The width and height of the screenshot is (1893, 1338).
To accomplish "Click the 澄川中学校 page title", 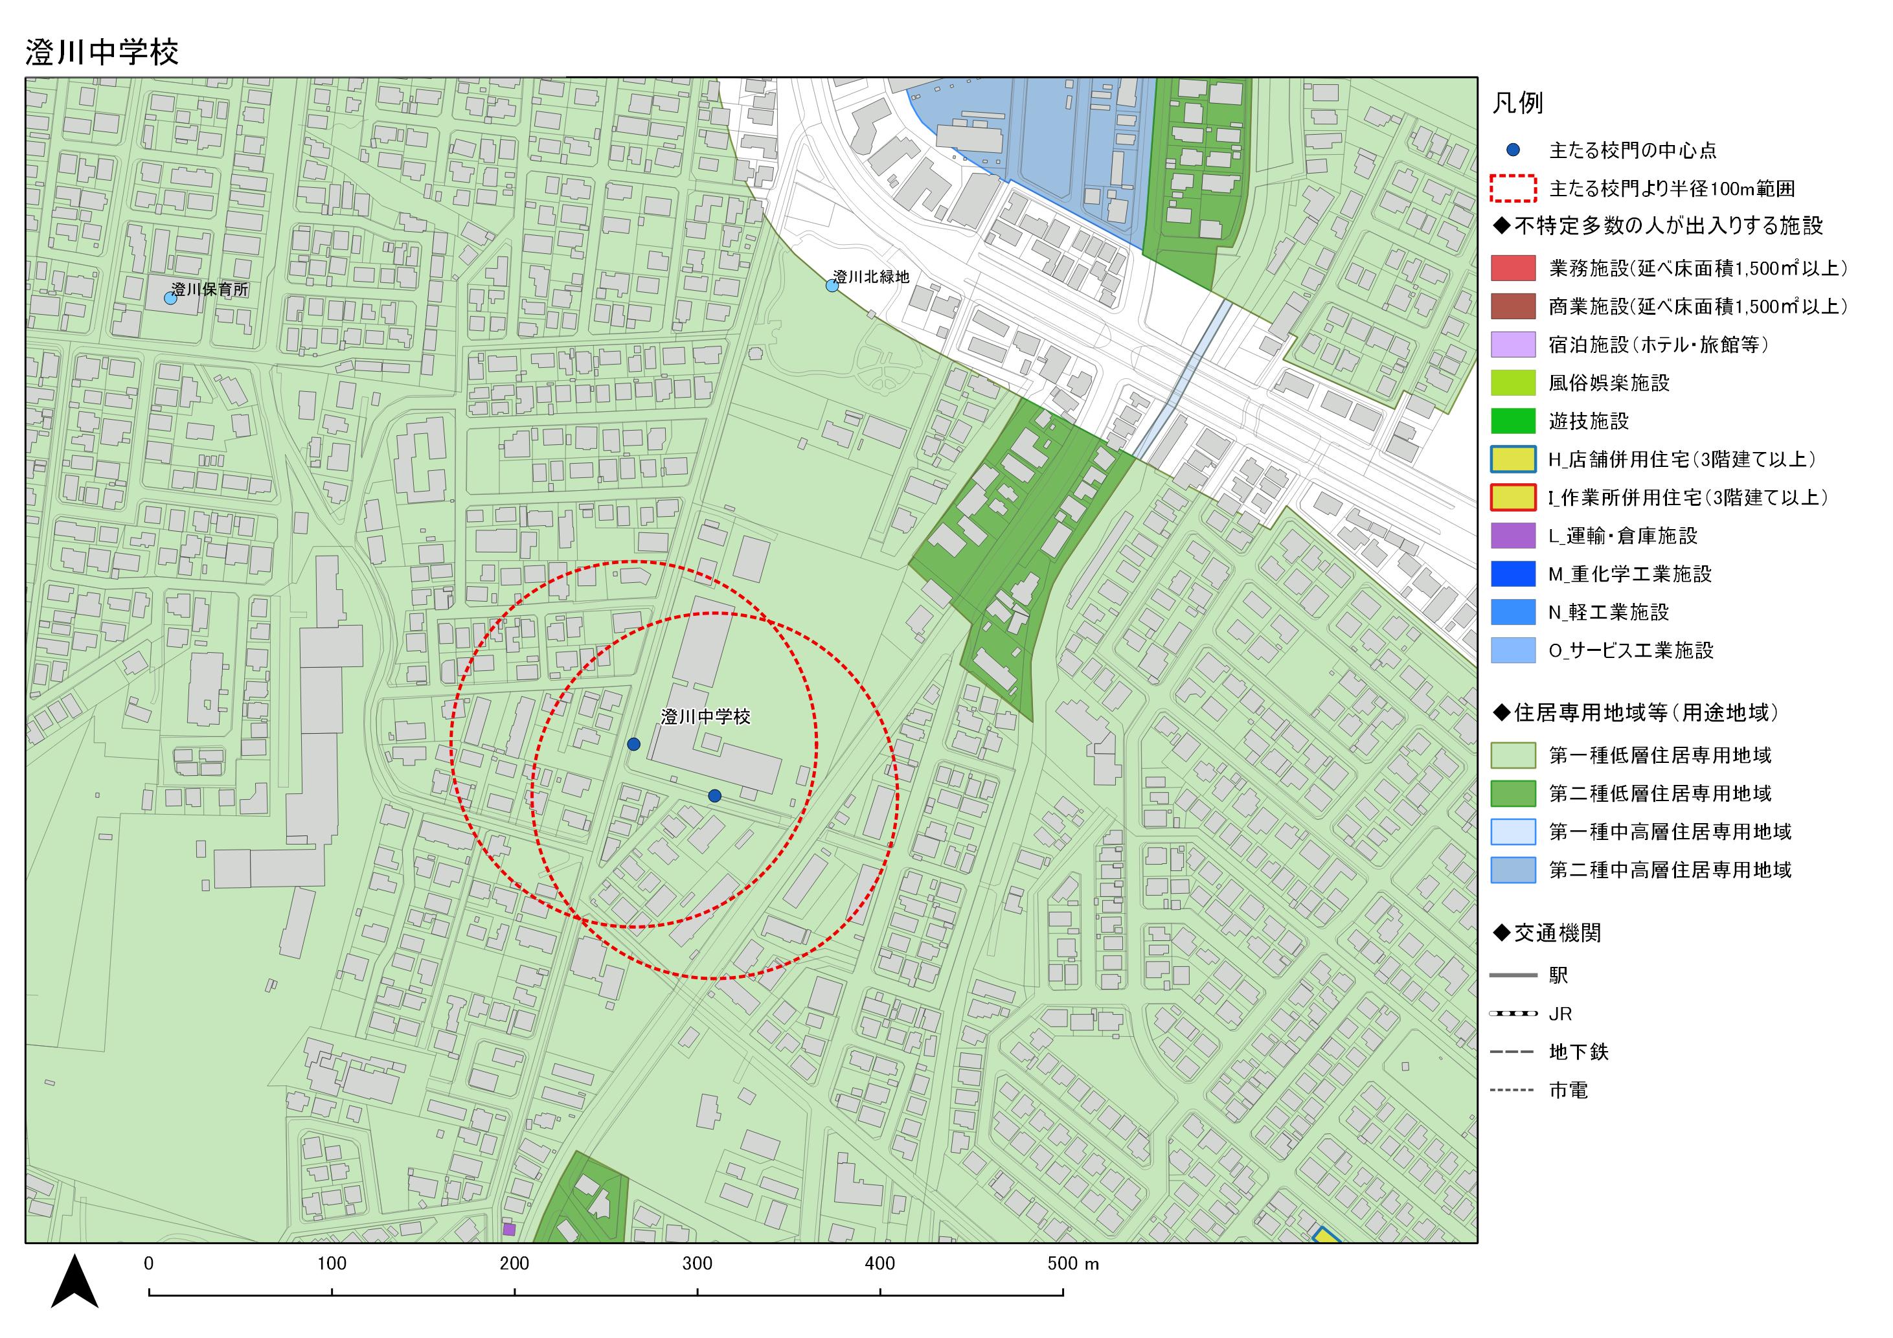I will 102,52.
